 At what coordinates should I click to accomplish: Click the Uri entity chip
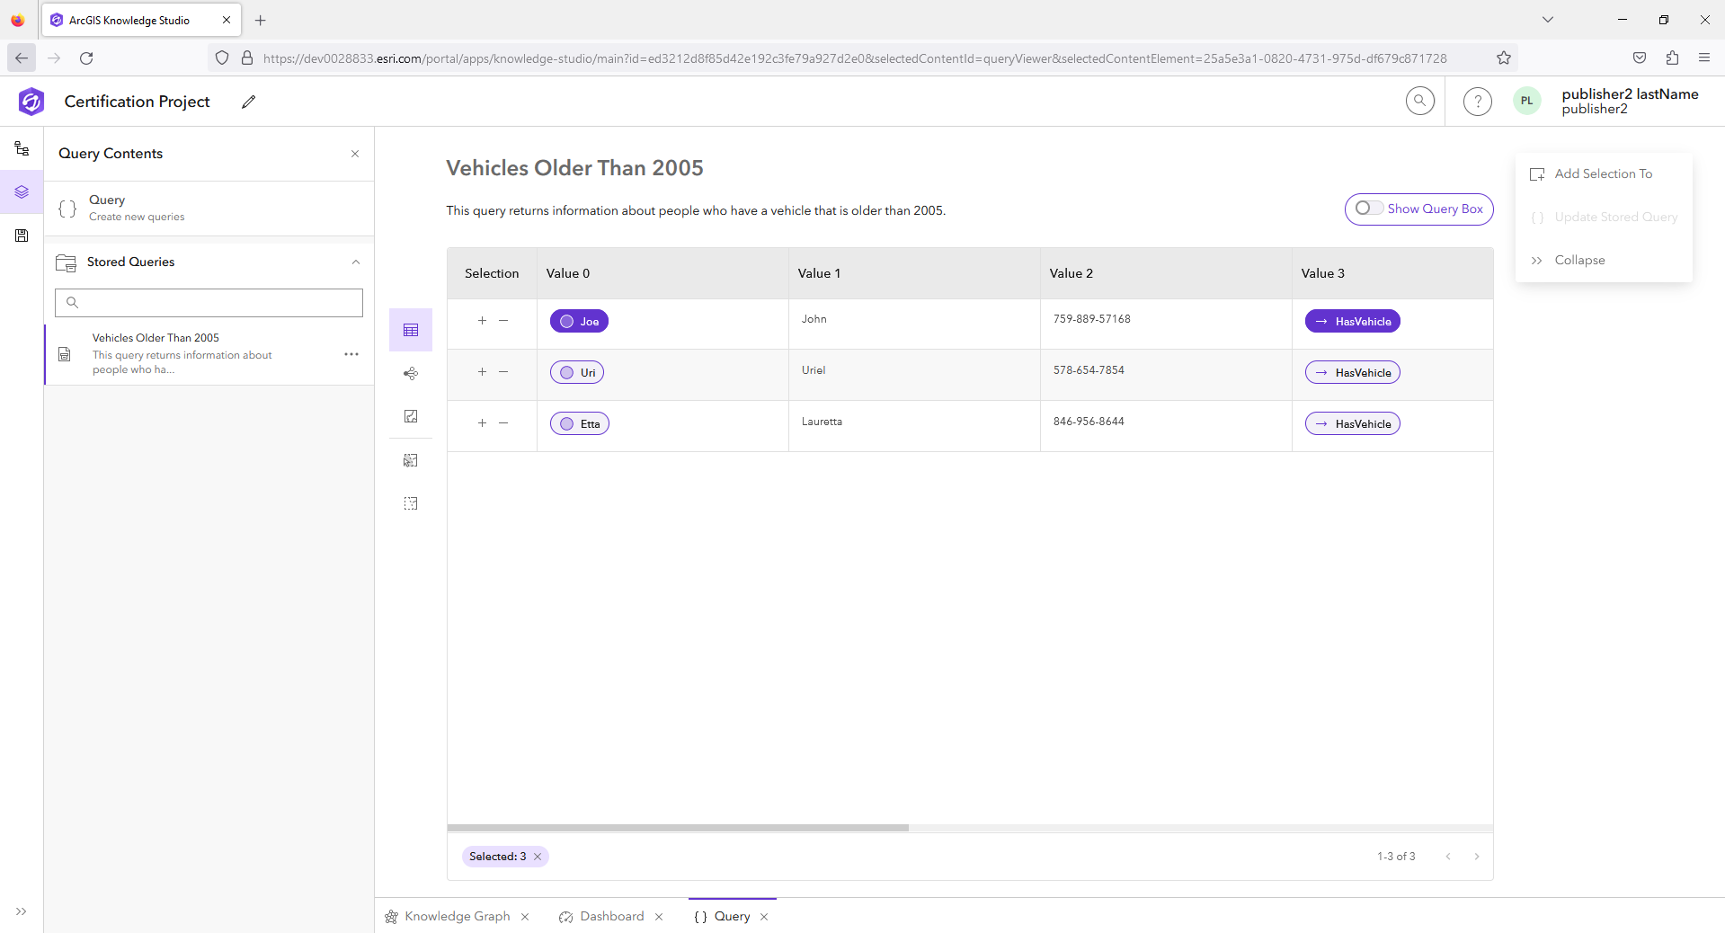point(577,372)
